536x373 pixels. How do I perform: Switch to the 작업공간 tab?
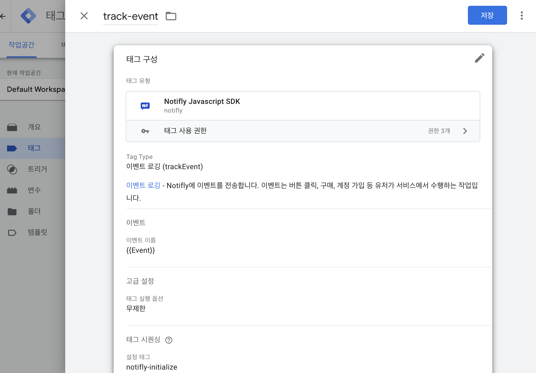point(21,45)
